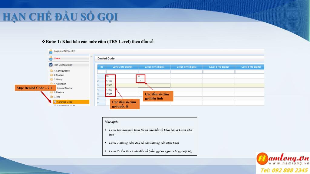Click the 2.System folder icon
The width and height of the screenshot is (310, 174).
pos(51,75)
